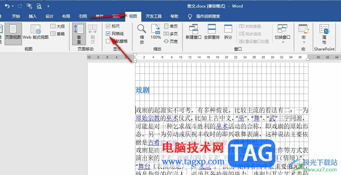Click the greyed Redo icon

point(20,6)
